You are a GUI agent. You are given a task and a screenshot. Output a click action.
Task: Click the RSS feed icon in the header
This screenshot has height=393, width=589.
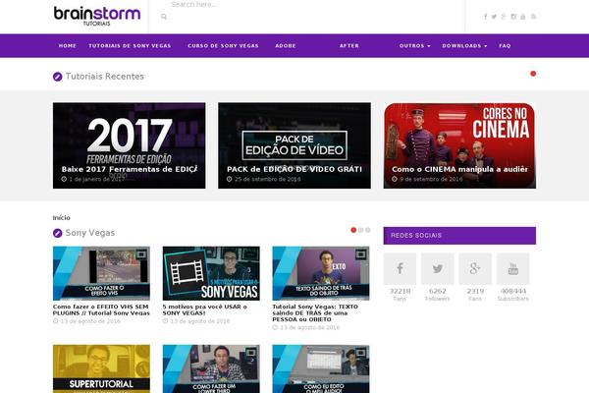tap(533, 17)
